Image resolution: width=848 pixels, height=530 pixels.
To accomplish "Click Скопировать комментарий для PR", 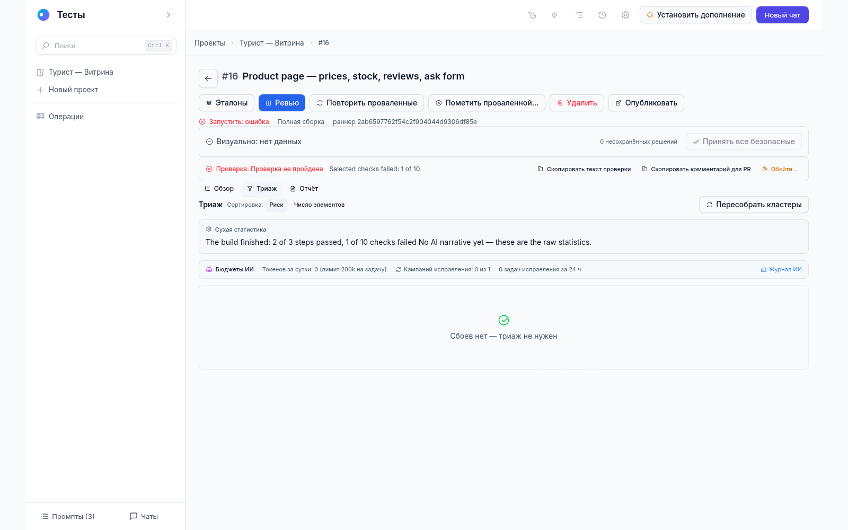I will pos(696,169).
